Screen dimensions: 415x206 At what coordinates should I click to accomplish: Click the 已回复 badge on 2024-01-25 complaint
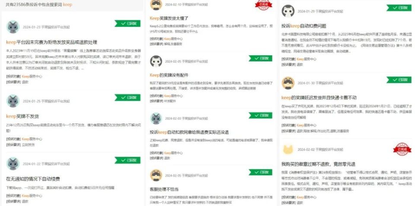[x=128, y=98]
